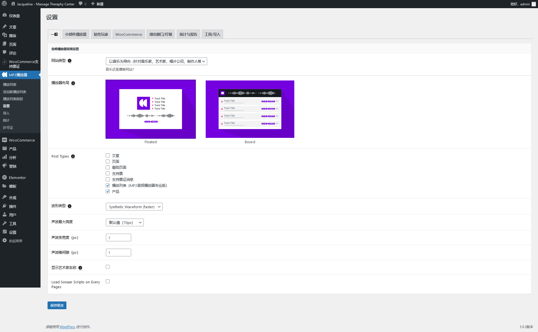Click the info icon beside 波形类型

(x=70, y=206)
